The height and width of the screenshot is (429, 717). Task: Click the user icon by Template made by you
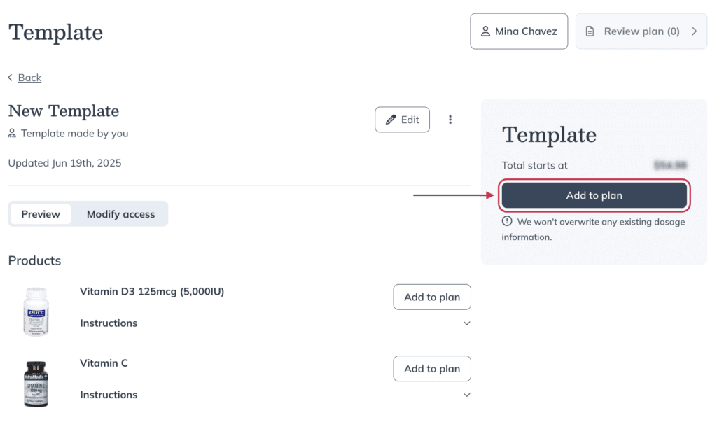tap(12, 134)
